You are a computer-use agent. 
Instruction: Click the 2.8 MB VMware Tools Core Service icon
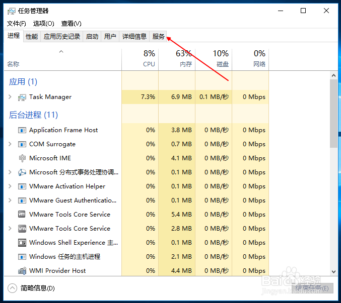(x=22, y=229)
